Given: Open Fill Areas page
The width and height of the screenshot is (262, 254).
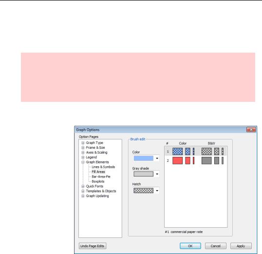Looking at the screenshot, I should [98, 172].
